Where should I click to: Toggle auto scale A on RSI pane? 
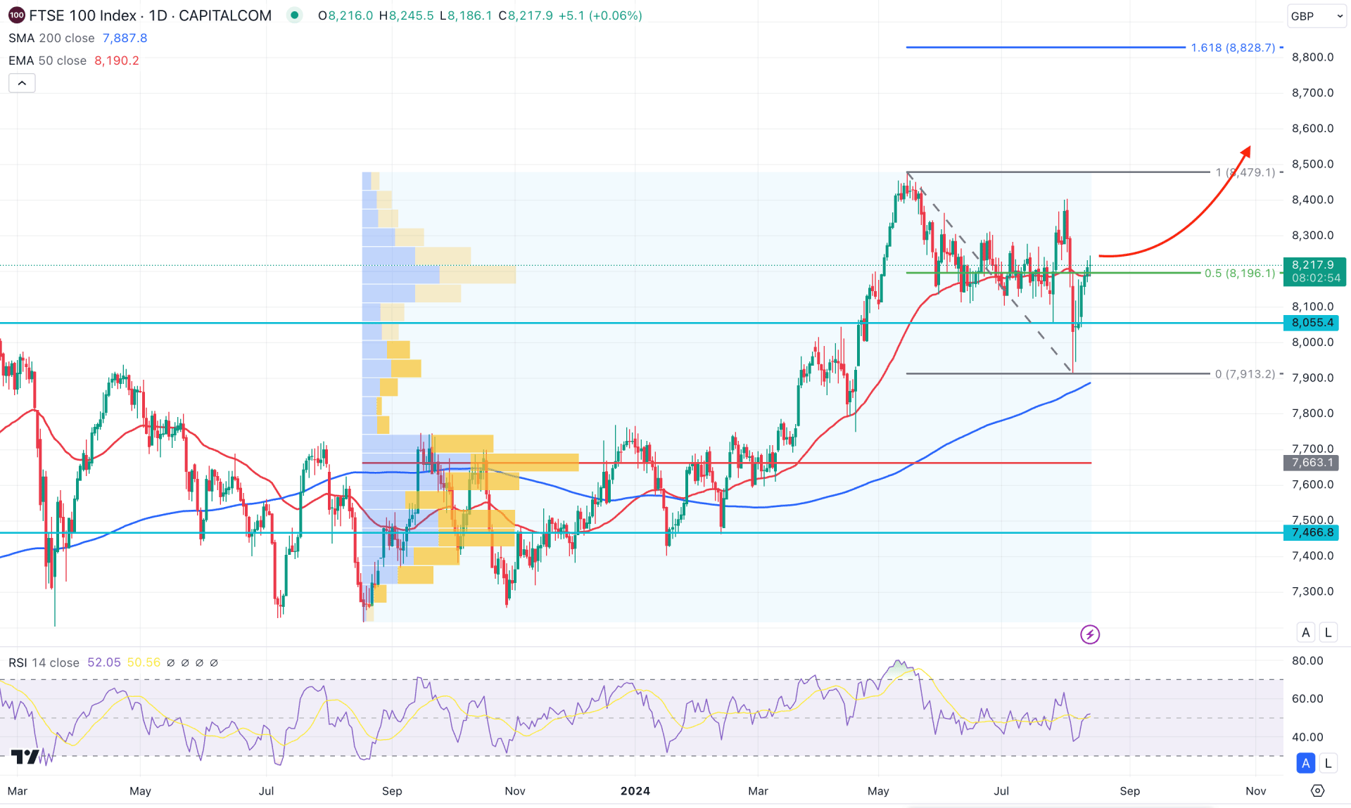pyautogui.click(x=1306, y=763)
